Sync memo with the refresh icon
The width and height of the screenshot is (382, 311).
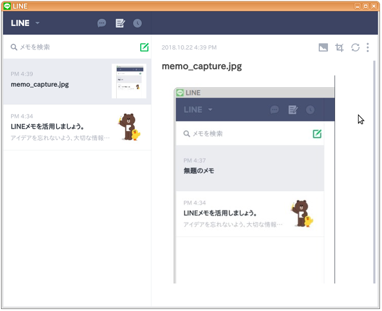355,47
